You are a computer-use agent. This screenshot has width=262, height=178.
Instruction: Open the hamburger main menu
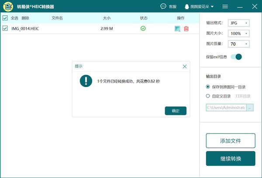[x=225, y=7]
